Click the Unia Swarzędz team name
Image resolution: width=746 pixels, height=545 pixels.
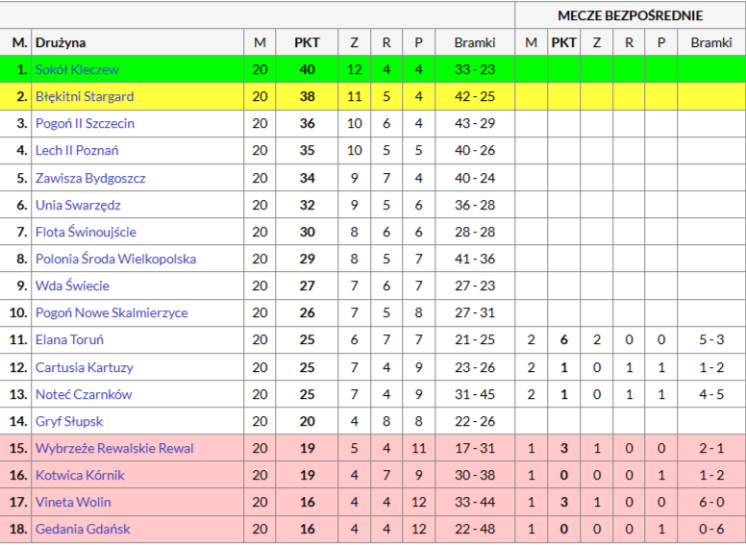[x=78, y=205]
